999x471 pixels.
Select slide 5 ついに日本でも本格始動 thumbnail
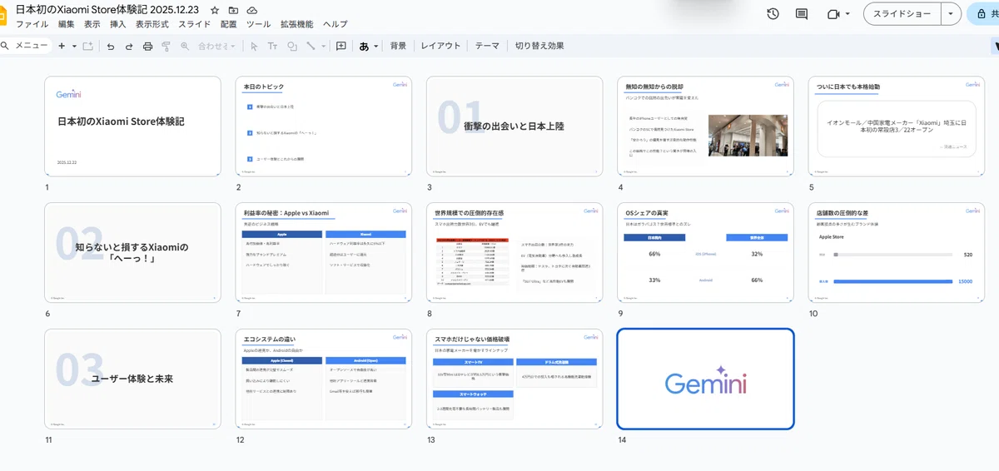tap(896, 126)
